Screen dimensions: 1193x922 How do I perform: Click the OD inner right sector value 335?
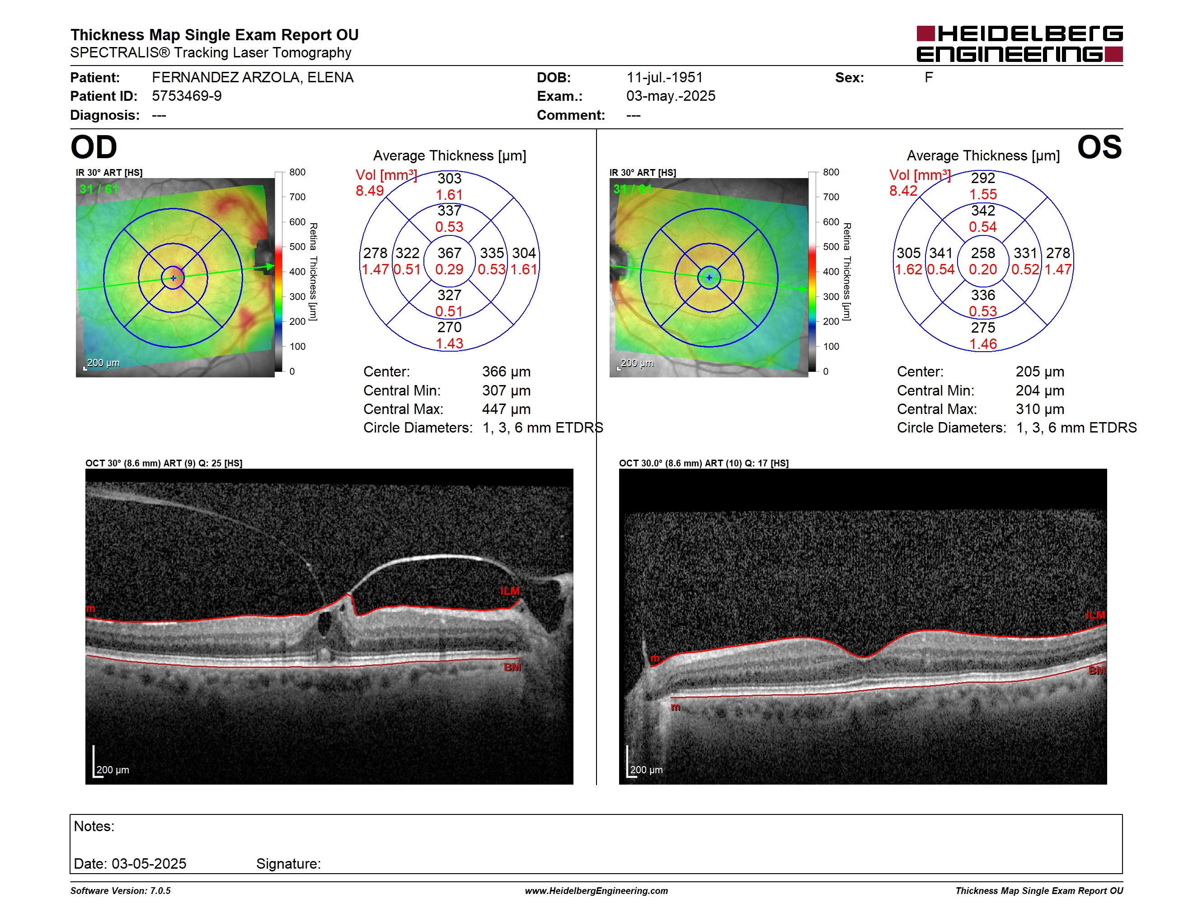(492, 253)
